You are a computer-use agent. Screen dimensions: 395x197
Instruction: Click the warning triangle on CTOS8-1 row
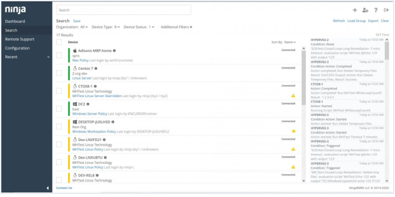[x=293, y=95]
